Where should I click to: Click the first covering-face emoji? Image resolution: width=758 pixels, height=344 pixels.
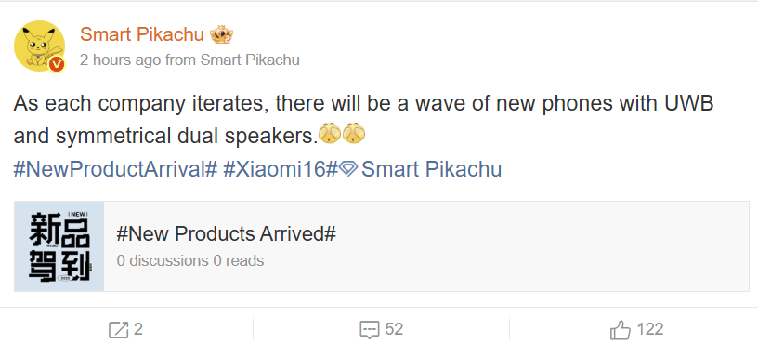[x=330, y=134]
